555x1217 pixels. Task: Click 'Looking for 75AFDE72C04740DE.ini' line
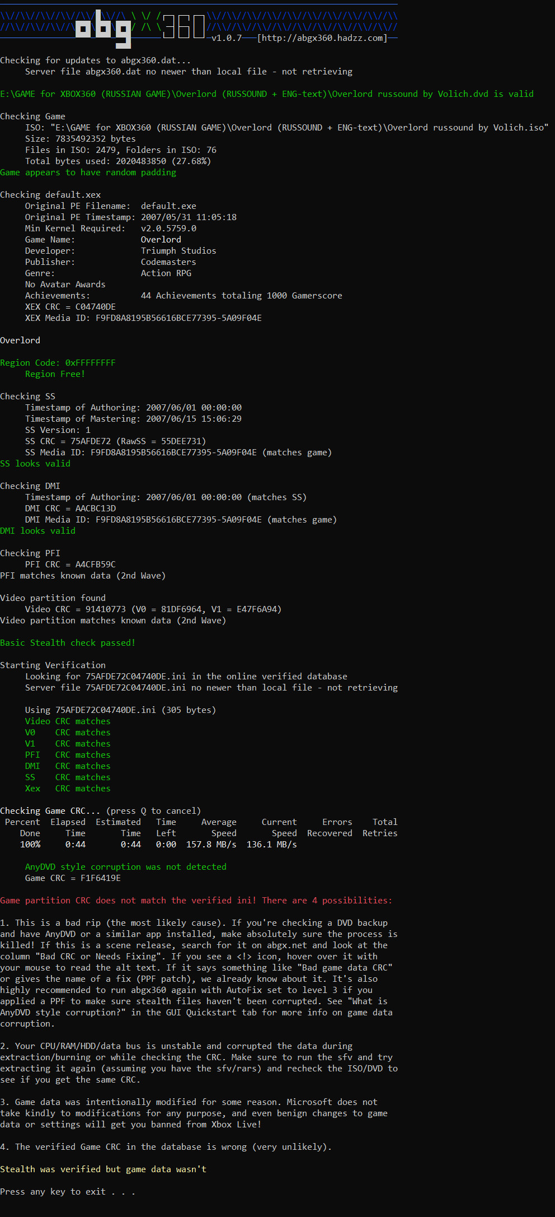[x=186, y=677]
